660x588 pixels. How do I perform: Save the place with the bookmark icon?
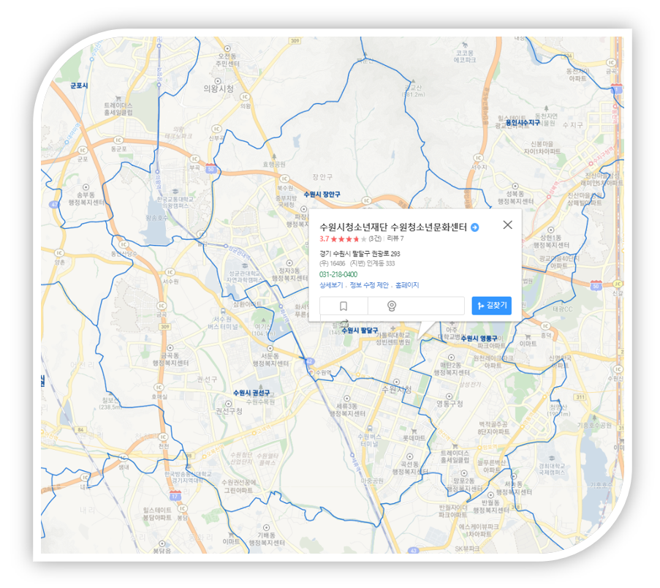(344, 306)
